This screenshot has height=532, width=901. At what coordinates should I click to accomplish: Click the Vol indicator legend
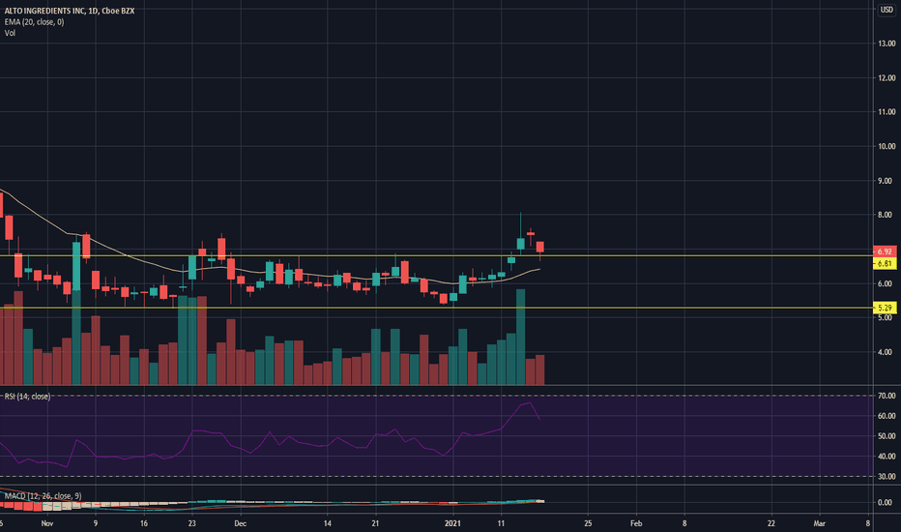pos(10,33)
